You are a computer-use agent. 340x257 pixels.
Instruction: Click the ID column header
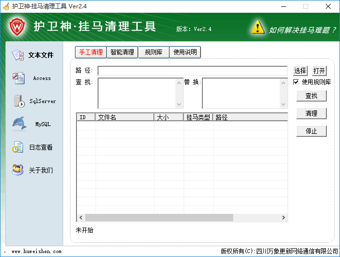click(x=86, y=117)
